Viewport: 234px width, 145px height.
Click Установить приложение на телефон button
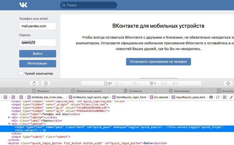158,61
